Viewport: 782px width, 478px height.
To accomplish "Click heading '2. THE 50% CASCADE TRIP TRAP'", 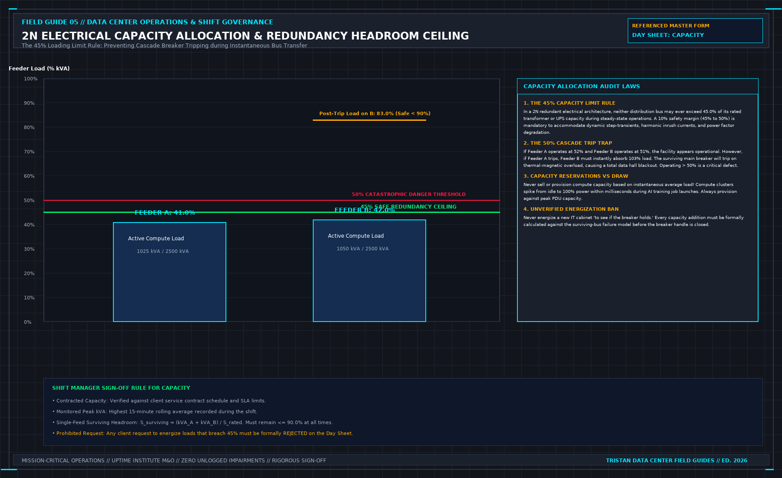I will point(568,143).
